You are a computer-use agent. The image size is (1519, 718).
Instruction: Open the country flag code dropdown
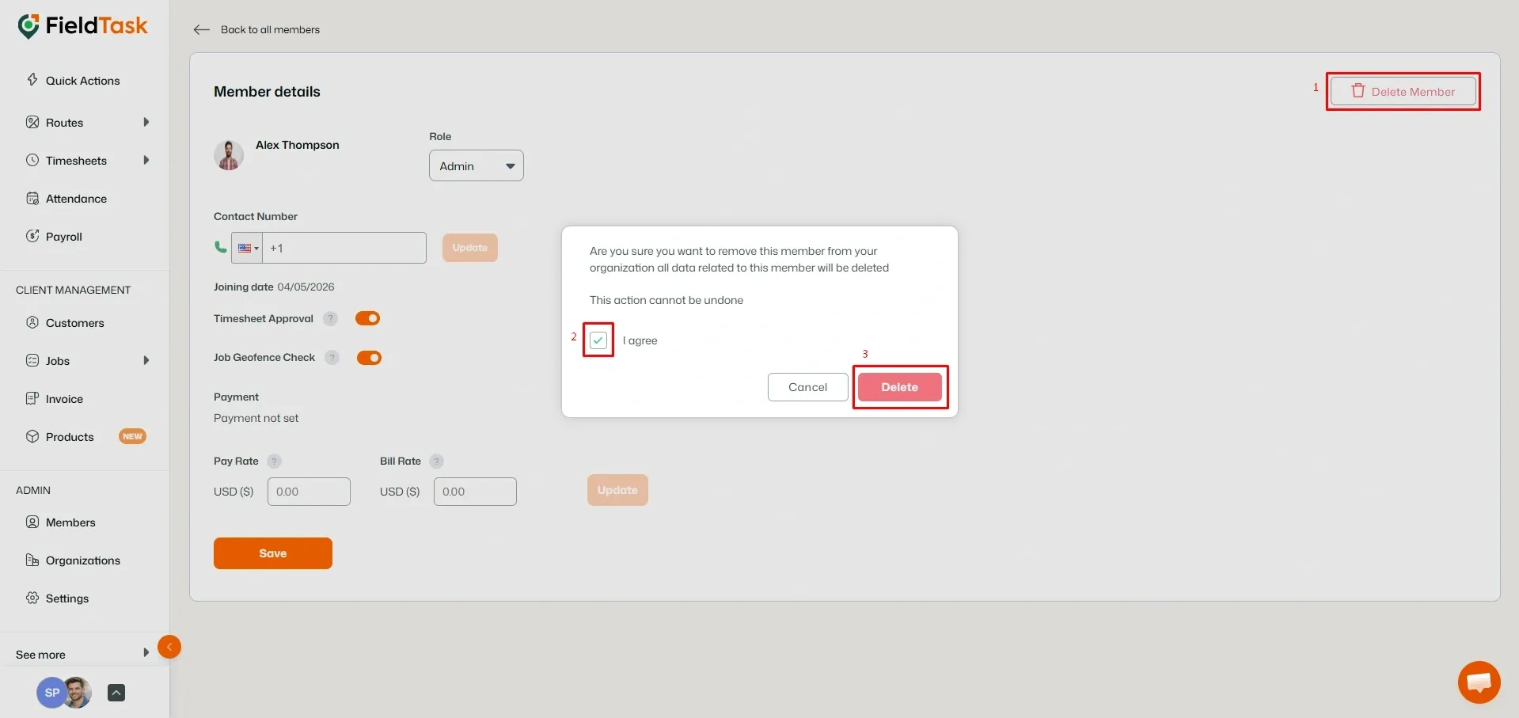click(x=248, y=248)
